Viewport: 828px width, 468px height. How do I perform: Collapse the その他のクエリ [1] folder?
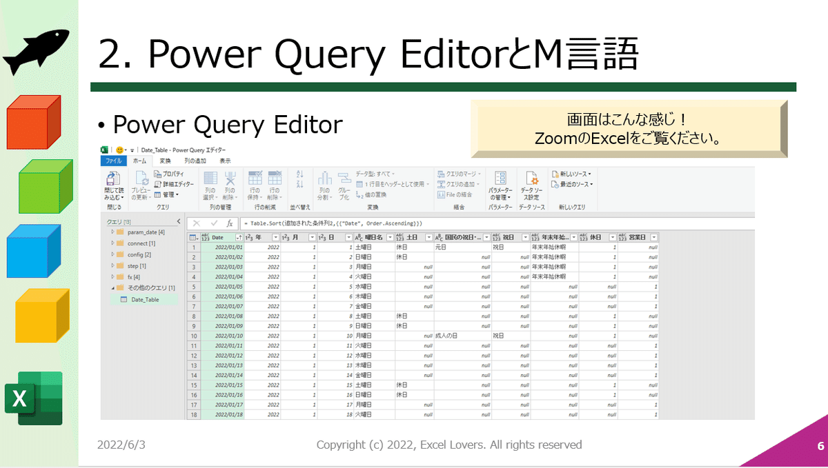112,287
